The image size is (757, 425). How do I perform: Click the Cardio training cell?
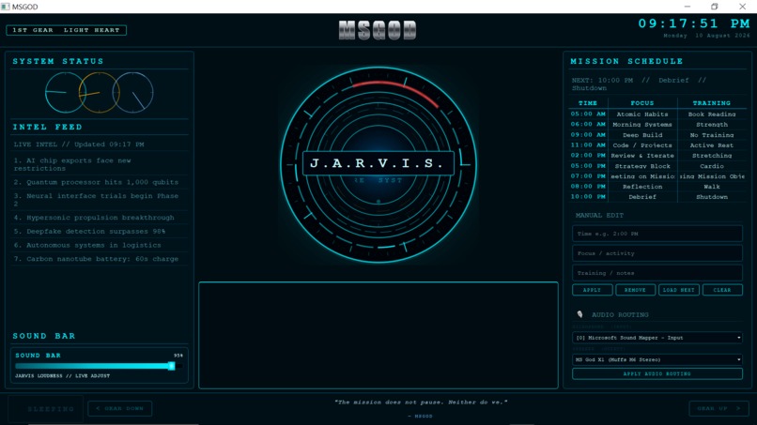(x=712, y=166)
